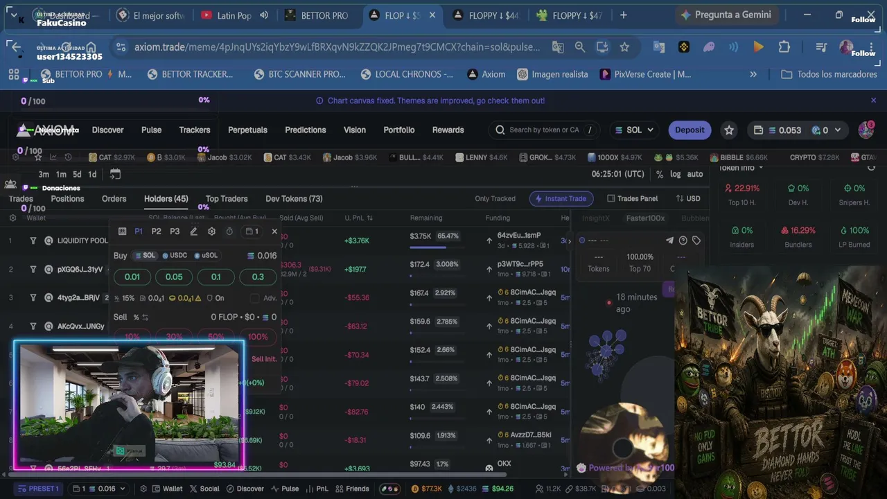Set chart interval to 1d

coord(92,174)
